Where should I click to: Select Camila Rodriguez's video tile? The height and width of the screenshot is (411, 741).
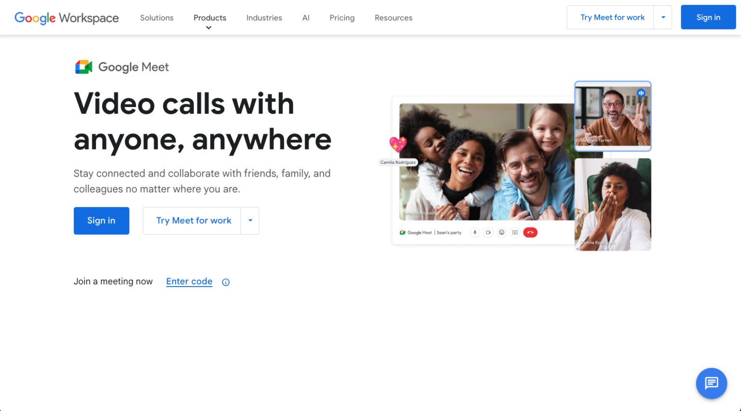coord(613,205)
